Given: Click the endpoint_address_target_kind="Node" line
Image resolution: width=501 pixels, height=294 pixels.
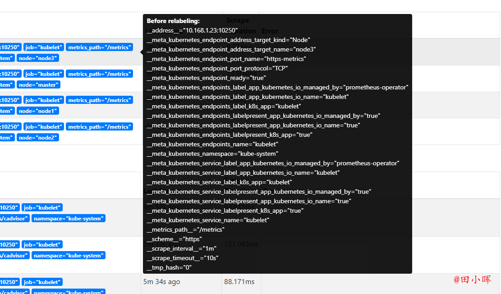Looking at the screenshot, I should (229, 40).
